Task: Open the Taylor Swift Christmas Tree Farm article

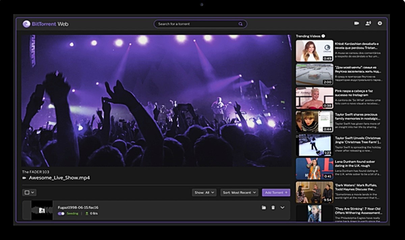Action: point(358,140)
